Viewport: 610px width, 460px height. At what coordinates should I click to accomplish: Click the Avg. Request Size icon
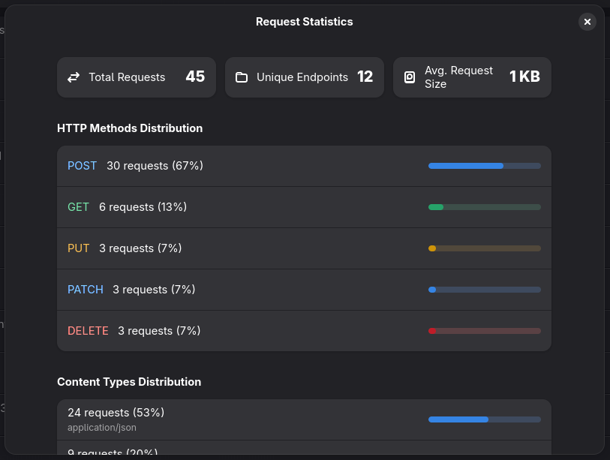(410, 77)
